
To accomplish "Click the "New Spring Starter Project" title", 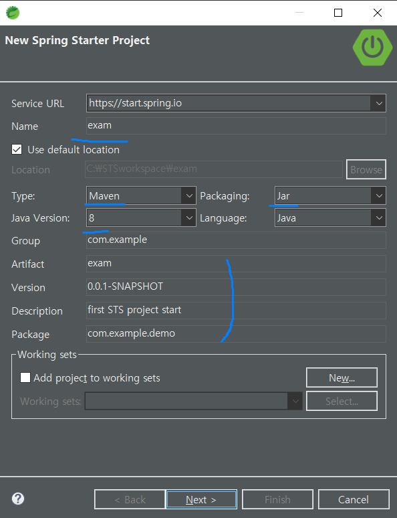I will 78,40.
